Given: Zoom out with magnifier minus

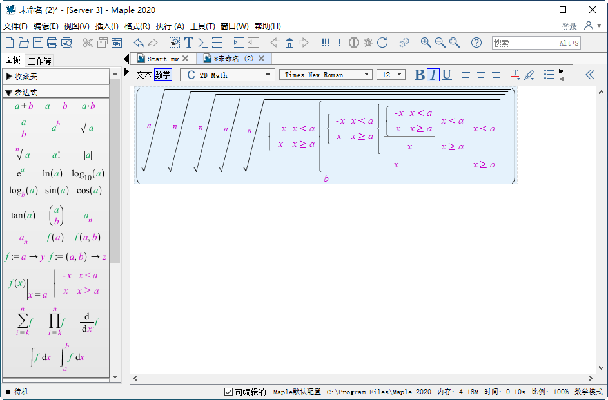Looking at the screenshot, I should pos(440,43).
